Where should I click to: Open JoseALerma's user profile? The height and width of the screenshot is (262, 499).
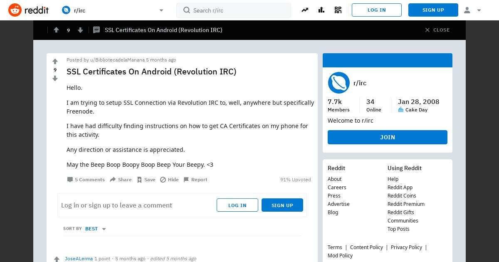coord(79,259)
